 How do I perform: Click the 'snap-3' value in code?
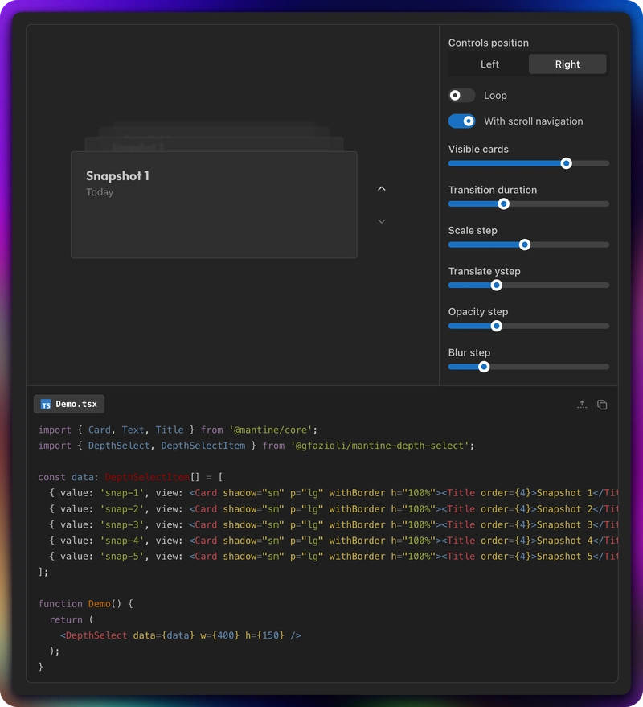[x=121, y=524]
